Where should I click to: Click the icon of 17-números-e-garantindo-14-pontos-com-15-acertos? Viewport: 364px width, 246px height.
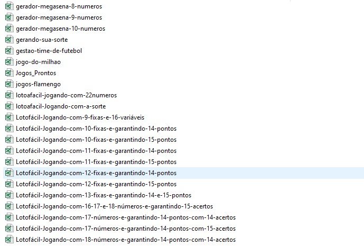point(10,229)
